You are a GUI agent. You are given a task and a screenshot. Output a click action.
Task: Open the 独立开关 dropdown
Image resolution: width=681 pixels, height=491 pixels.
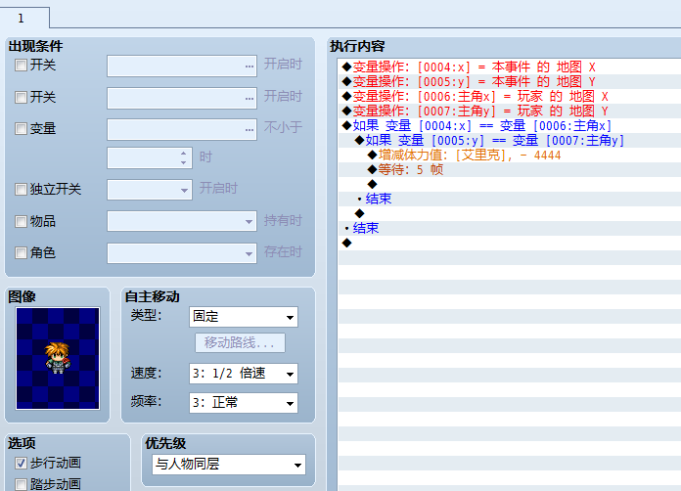click(150, 190)
